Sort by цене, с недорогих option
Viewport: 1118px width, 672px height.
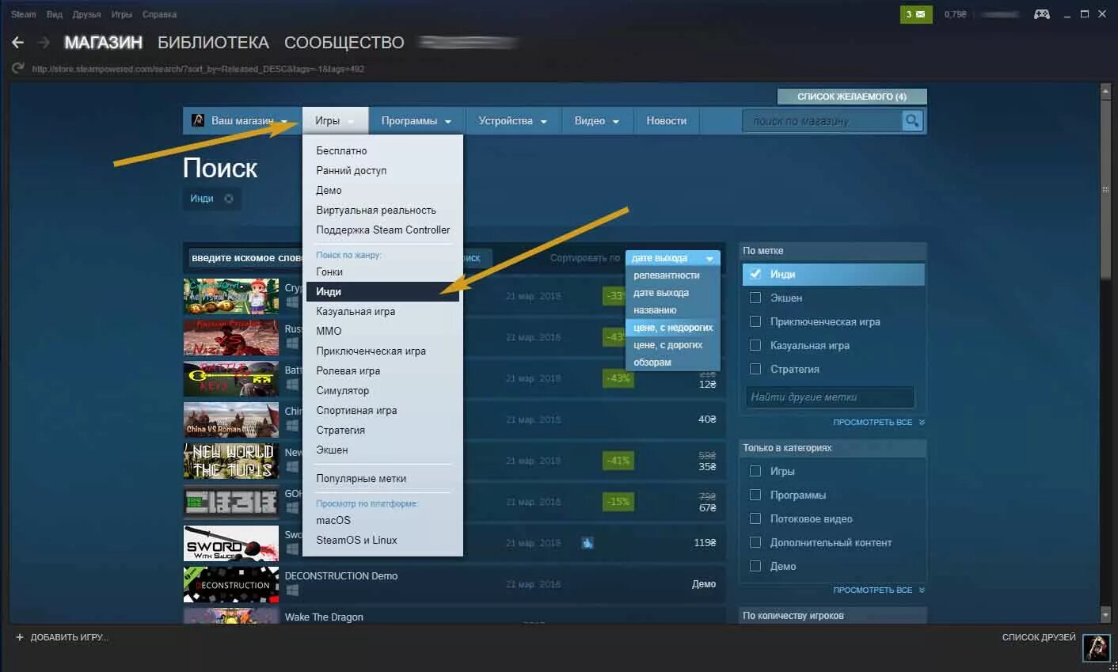[673, 328]
